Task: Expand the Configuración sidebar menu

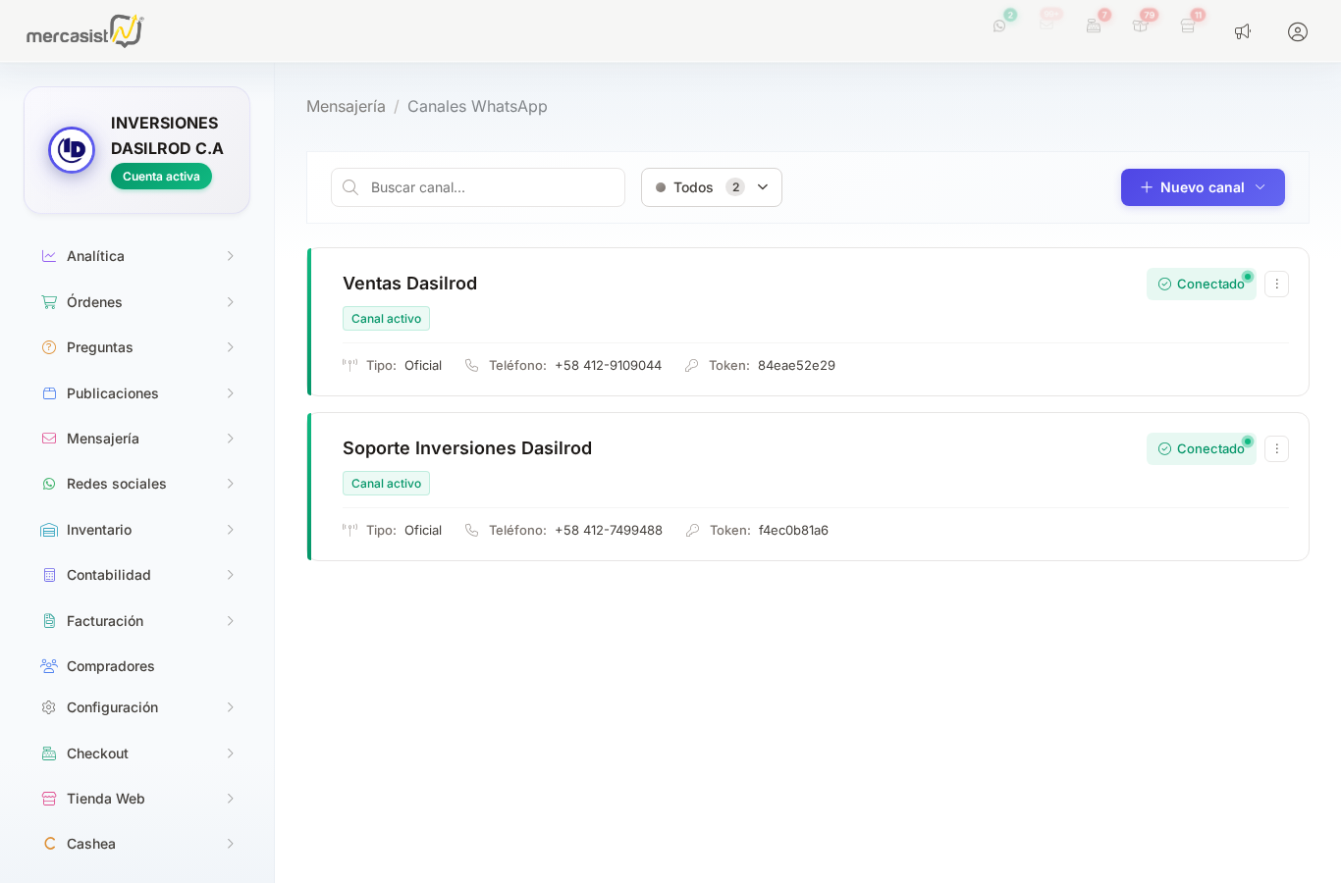Action: click(136, 707)
